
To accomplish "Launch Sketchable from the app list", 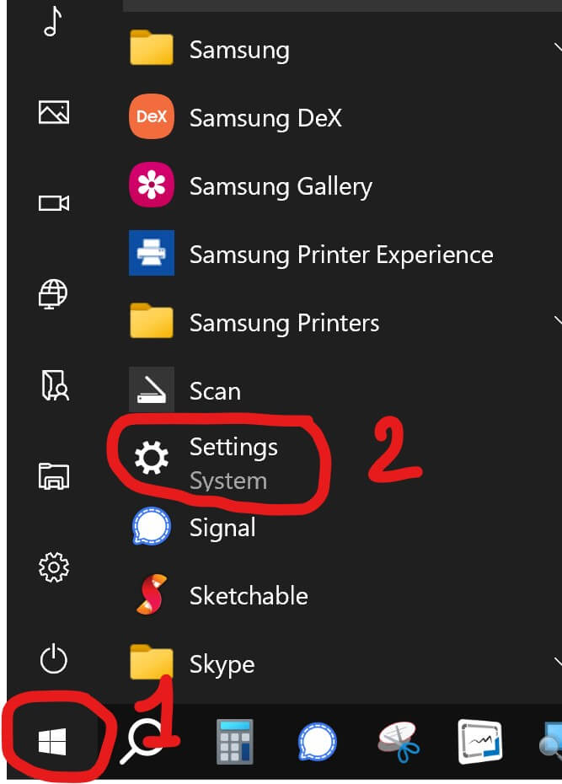I will click(248, 596).
